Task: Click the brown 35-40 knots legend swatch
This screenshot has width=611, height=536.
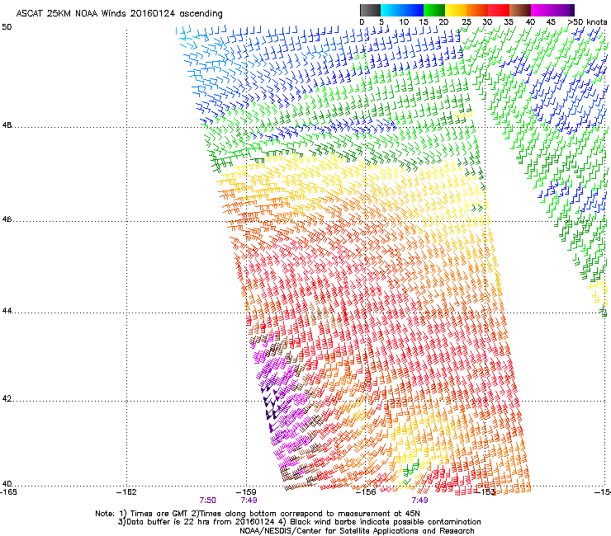Action: pyautogui.click(x=520, y=10)
